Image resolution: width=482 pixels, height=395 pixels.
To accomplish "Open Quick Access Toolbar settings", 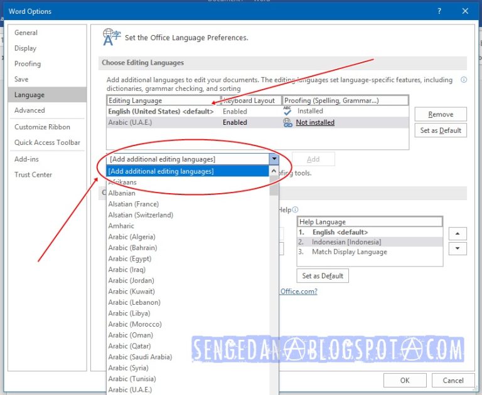I will [47, 142].
